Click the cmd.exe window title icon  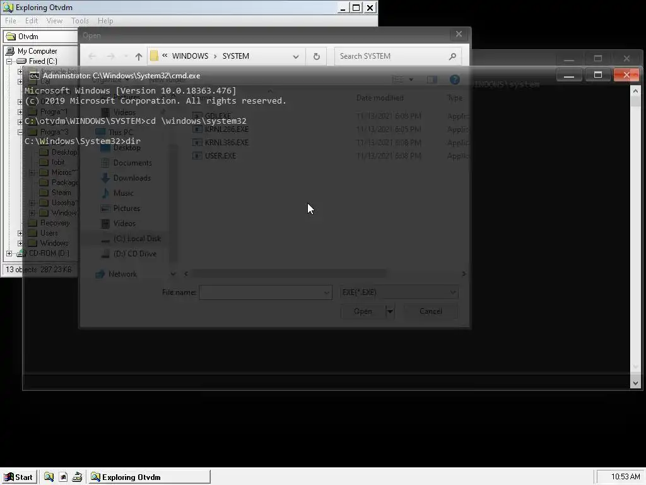35,76
